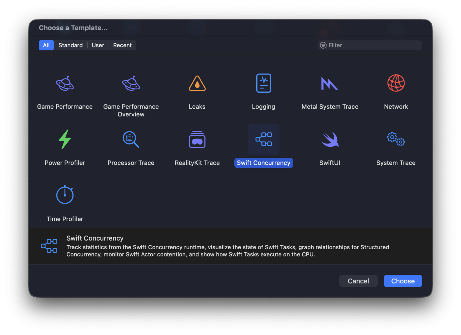Select the Power Profiler lightning icon
The width and height of the screenshot is (461, 335).
tap(65, 139)
